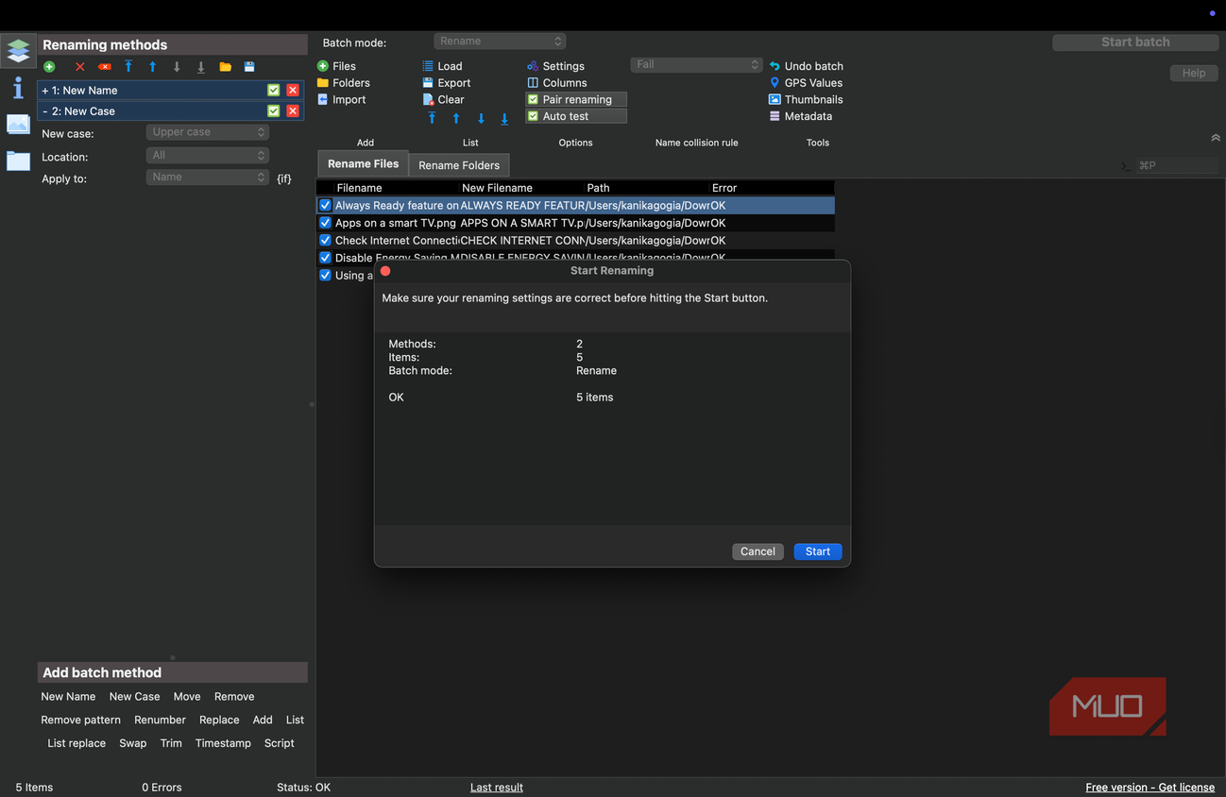Open the Name collision rule Fail dropdown
This screenshot has height=797, width=1226.
pyautogui.click(x=696, y=64)
